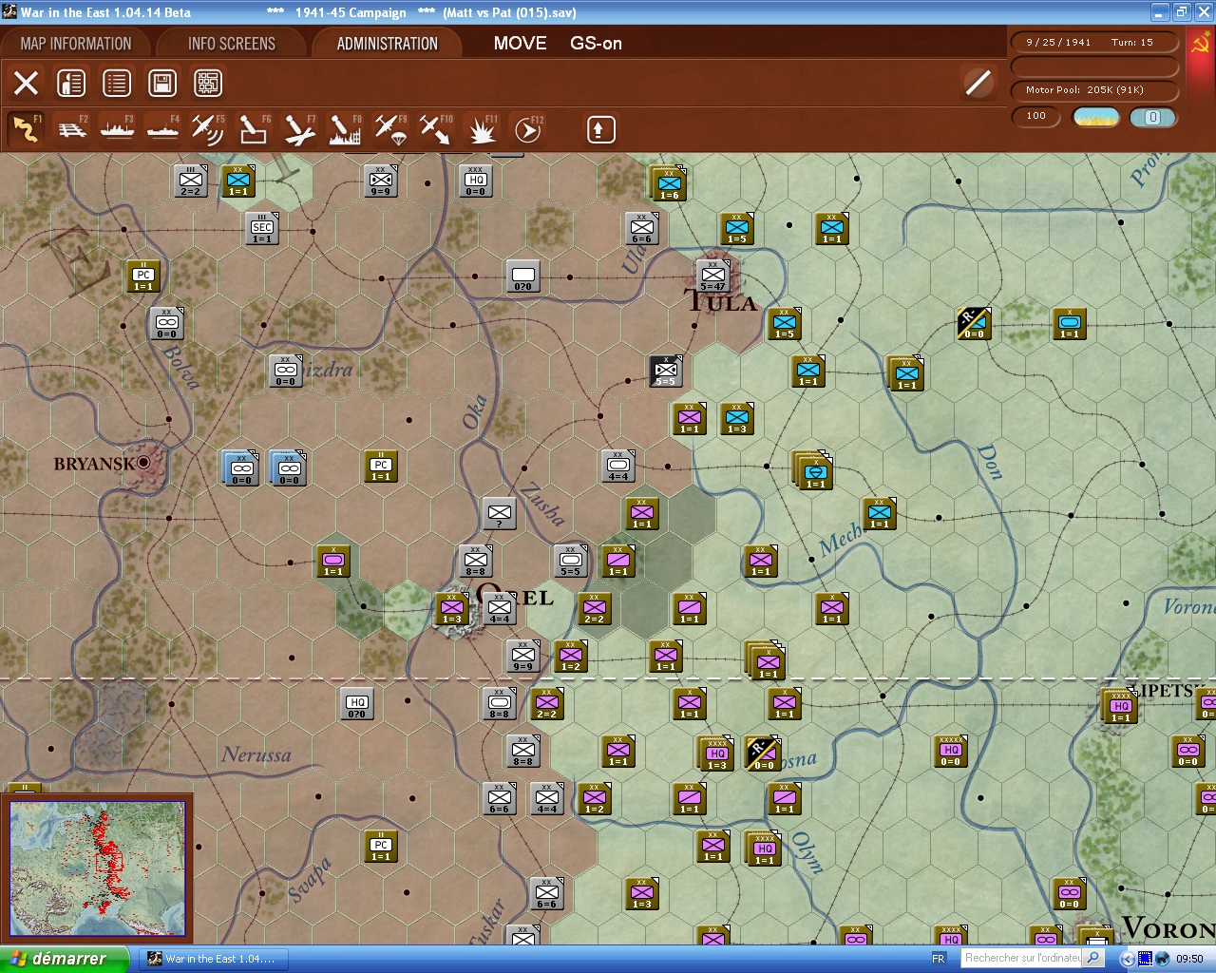Click the GS-on status label
Screen dimensions: 1216x973
(596, 43)
